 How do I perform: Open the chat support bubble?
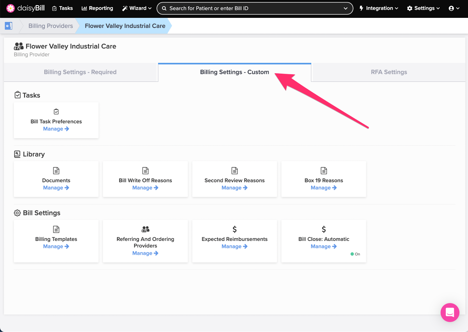point(450,312)
